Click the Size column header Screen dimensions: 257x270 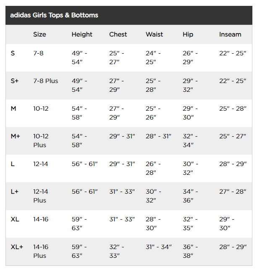point(39,34)
